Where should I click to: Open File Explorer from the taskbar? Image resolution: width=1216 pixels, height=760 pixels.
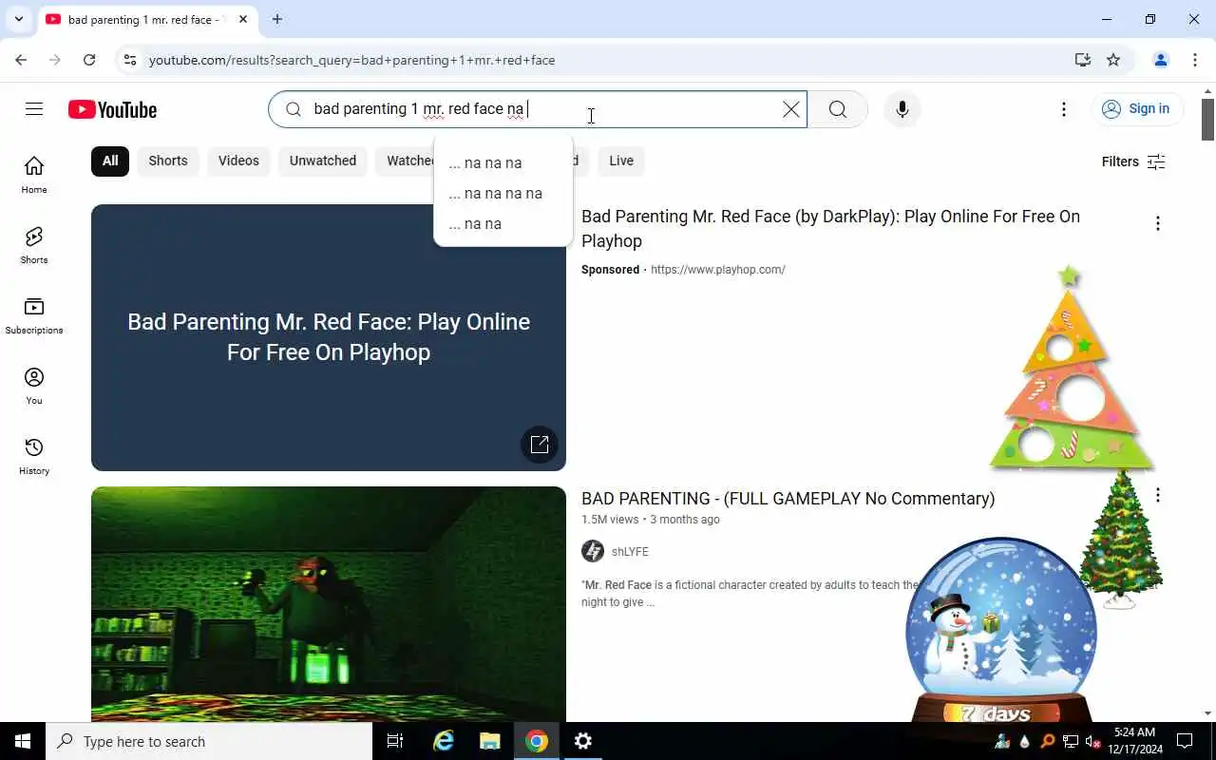(x=490, y=741)
